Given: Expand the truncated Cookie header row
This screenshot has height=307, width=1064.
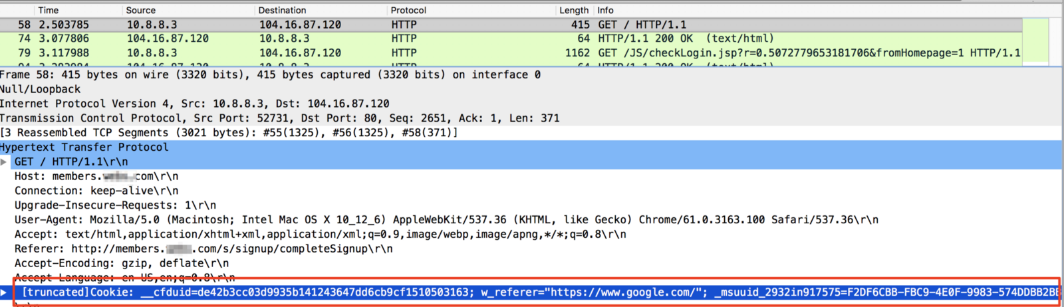Looking at the screenshot, I should (4, 292).
